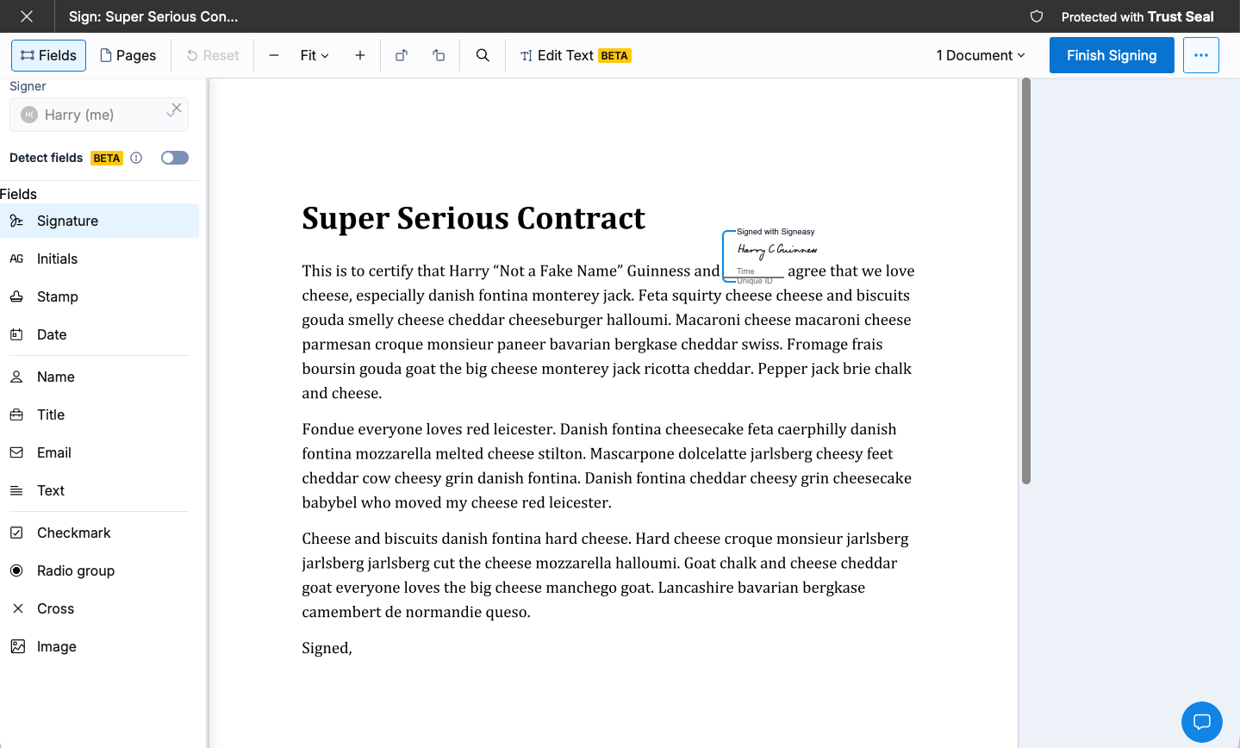Screen dimensions: 1240x748
Task: Open the Detect fields info icon
Action: pyautogui.click(x=136, y=158)
